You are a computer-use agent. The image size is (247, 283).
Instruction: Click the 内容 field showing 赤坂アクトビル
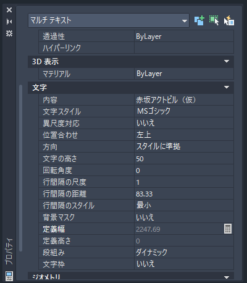click(184, 100)
